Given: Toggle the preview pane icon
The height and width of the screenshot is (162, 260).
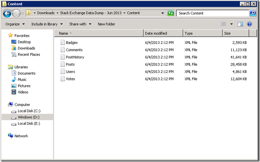Looking at the screenshot, I should (241, 24).
